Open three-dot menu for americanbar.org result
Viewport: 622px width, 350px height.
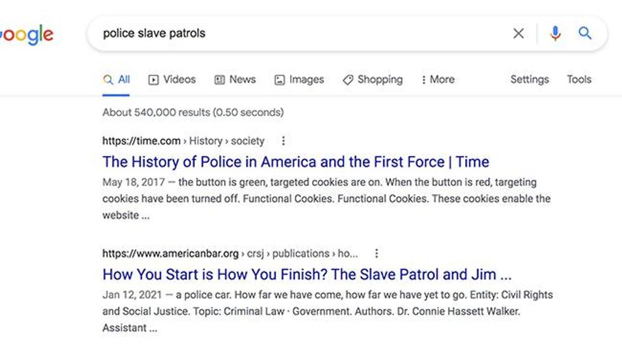click(x=376, y=253)
